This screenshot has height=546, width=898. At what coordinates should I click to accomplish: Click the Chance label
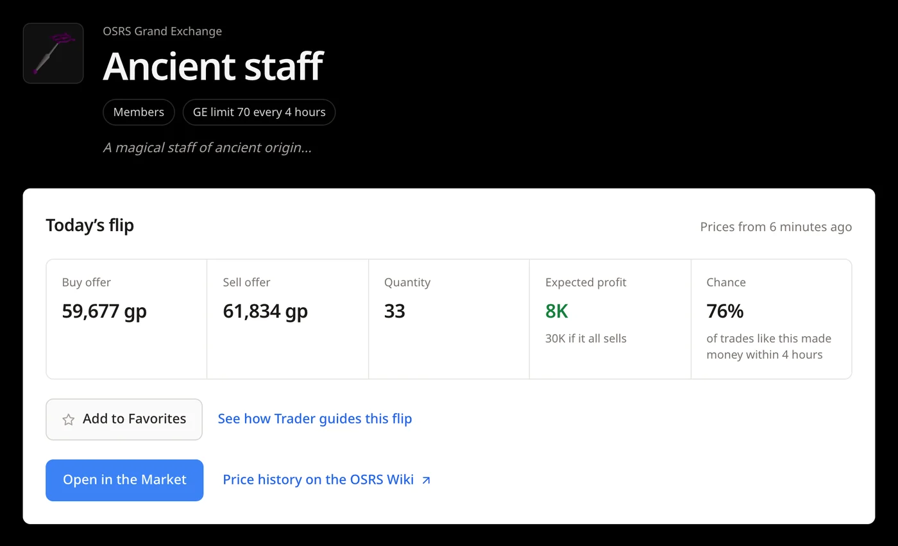point(726,282)
